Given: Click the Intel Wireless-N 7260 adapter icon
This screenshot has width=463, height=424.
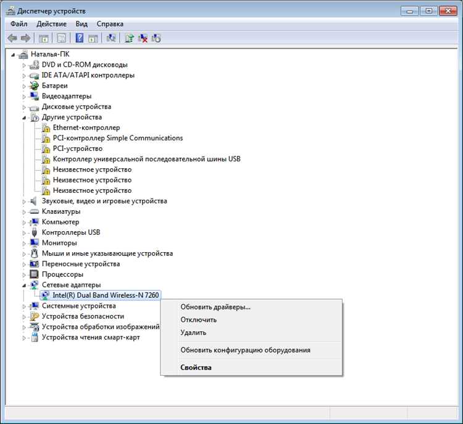Looking at the screenshot, I should [x=45, y=295].
